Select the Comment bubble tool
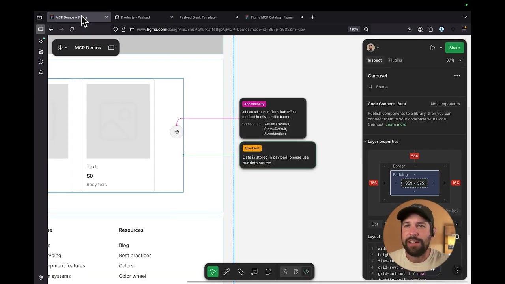This screenshot has width=505, height=284. point(268,271)
